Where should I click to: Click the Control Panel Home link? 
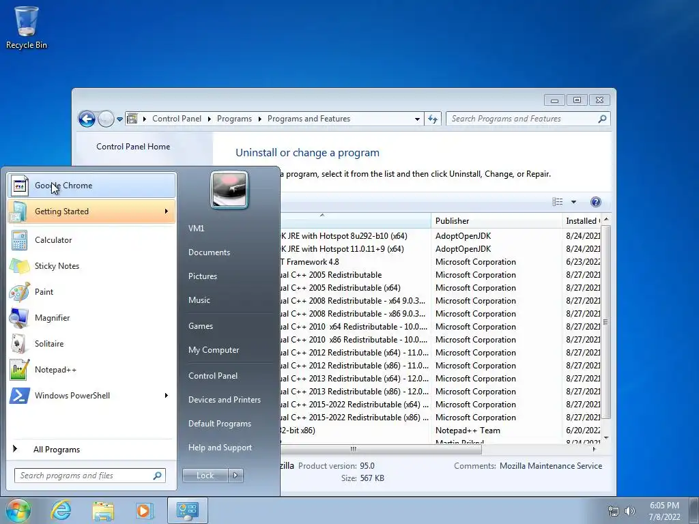[133, 147]
